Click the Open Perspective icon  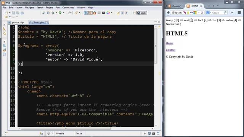(x=134, y=13)
